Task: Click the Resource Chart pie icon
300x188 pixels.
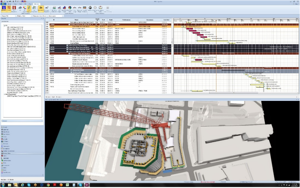Action: point(69,8)
